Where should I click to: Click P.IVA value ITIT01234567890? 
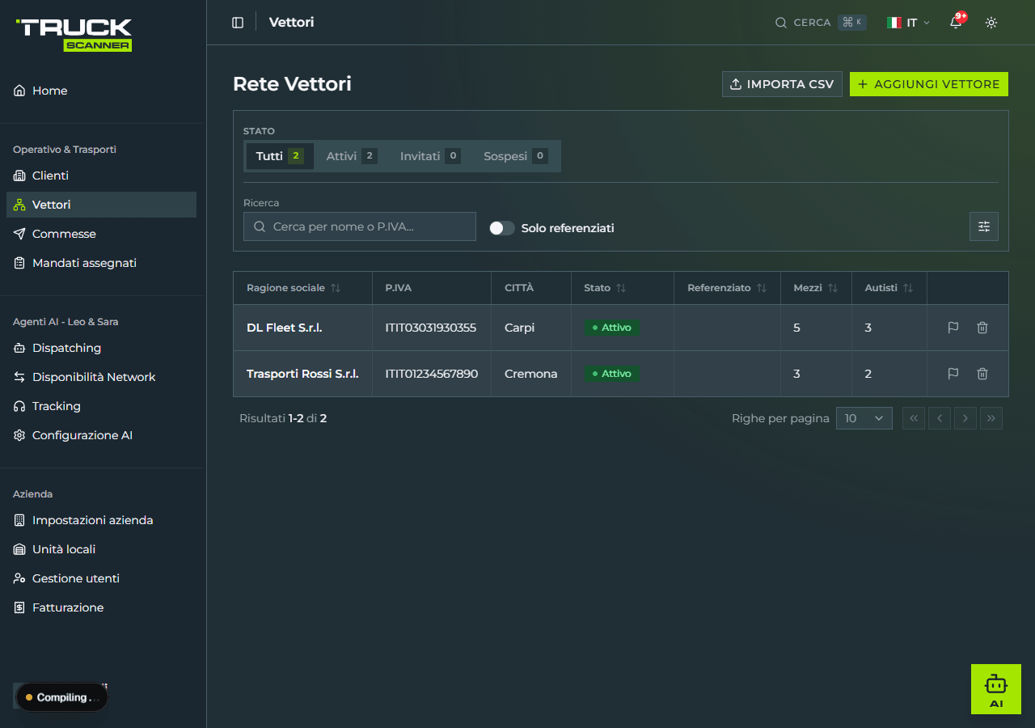tap(432, 374)
